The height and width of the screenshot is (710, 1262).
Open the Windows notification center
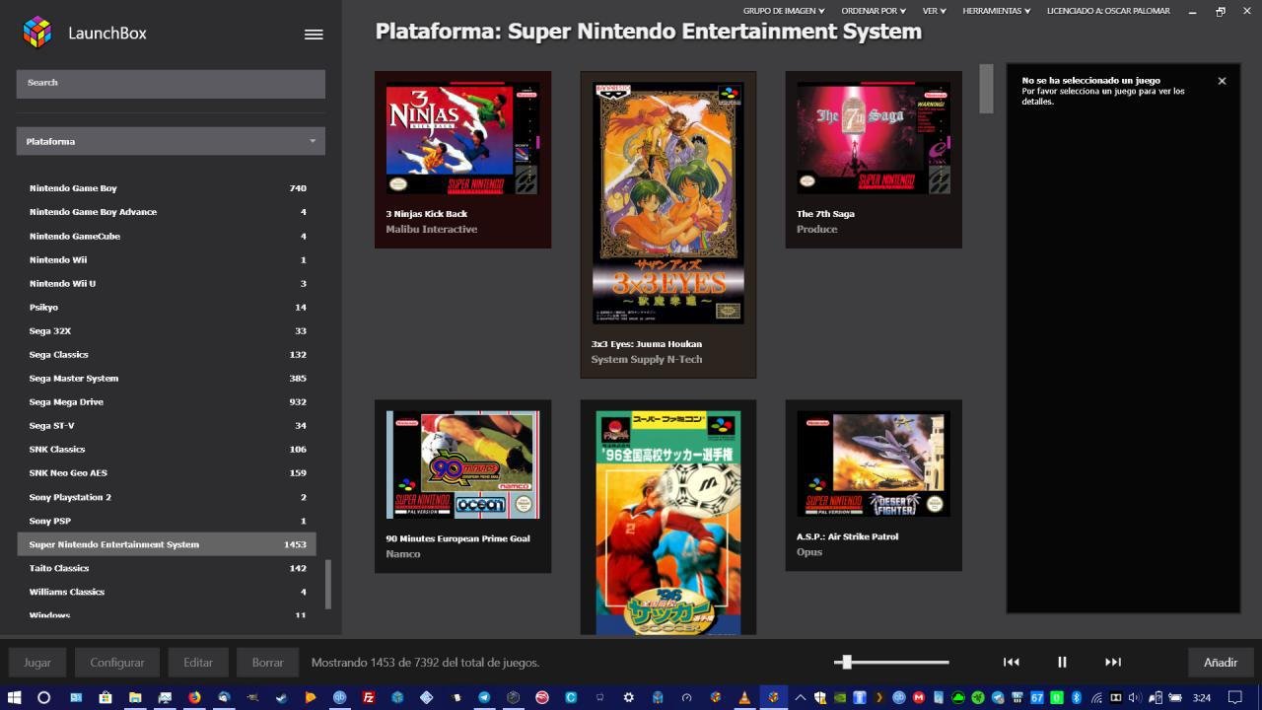[x=1234, y=697]
